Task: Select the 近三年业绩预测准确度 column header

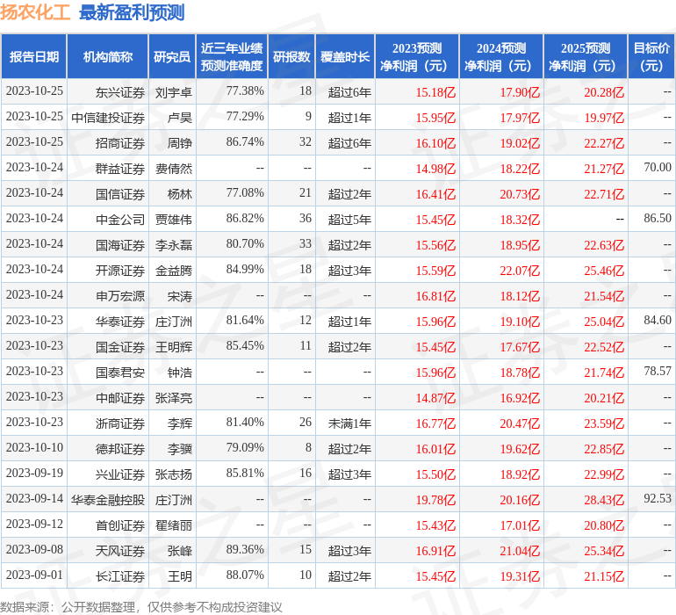Action: tap(232, 56)
